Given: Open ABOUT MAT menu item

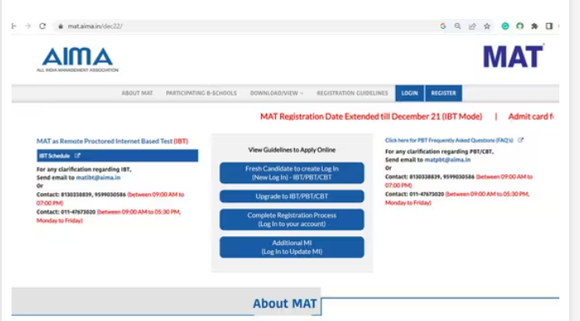Looking at the screenshot, I should point(137,93).
